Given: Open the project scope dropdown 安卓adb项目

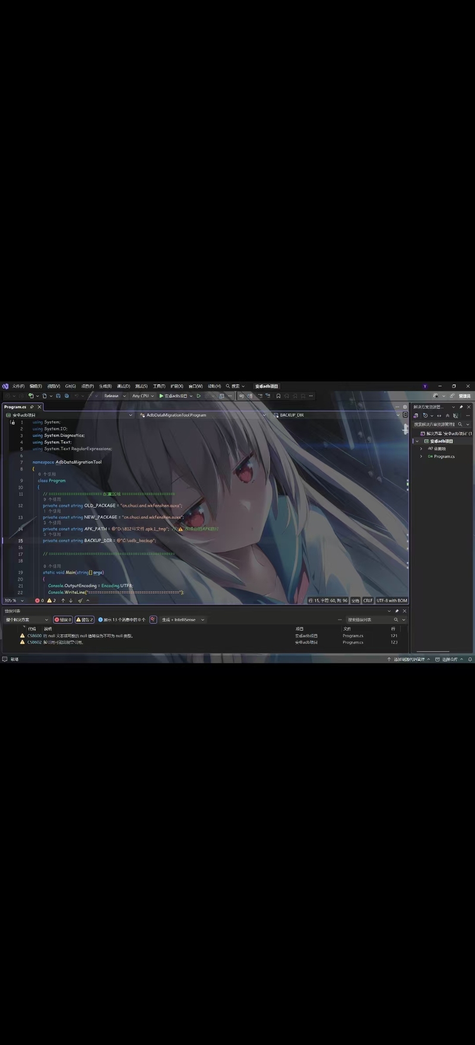Looking at the screenshot, I should pyautogui.click(x=69, y=415).
